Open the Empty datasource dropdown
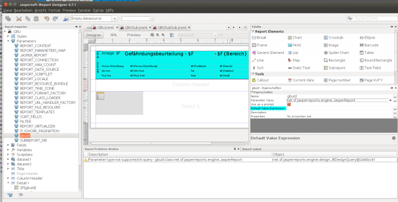The image size is (398, 202). click(114, 19)
